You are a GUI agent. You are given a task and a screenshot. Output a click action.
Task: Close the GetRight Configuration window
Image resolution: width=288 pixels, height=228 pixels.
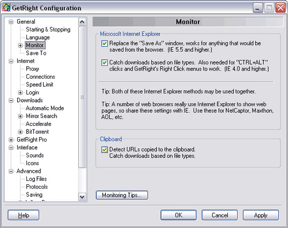click(280, 8)
